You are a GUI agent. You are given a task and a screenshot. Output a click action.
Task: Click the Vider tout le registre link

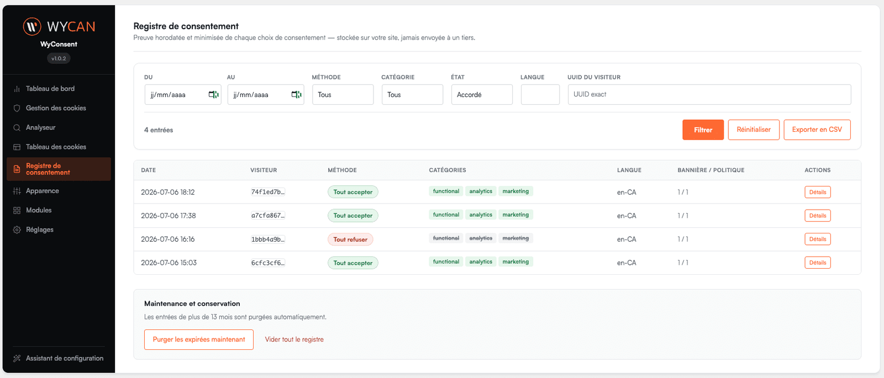294,339
